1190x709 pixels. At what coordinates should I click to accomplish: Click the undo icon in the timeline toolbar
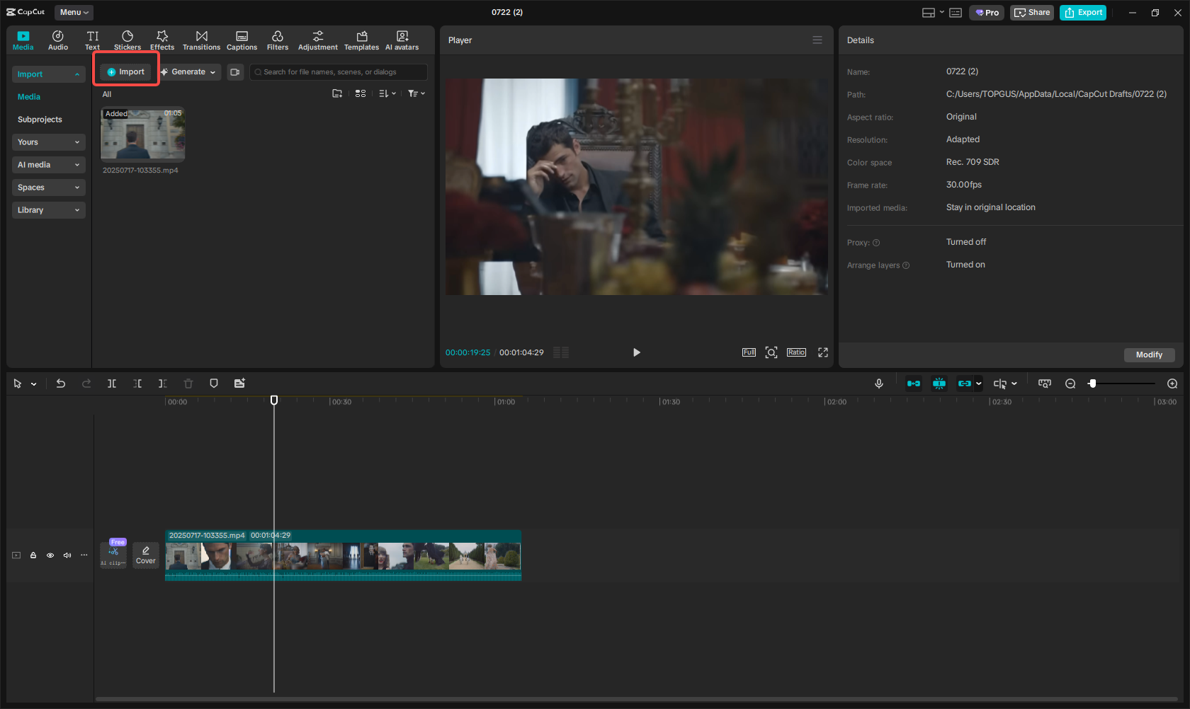[x=61, y=383]
